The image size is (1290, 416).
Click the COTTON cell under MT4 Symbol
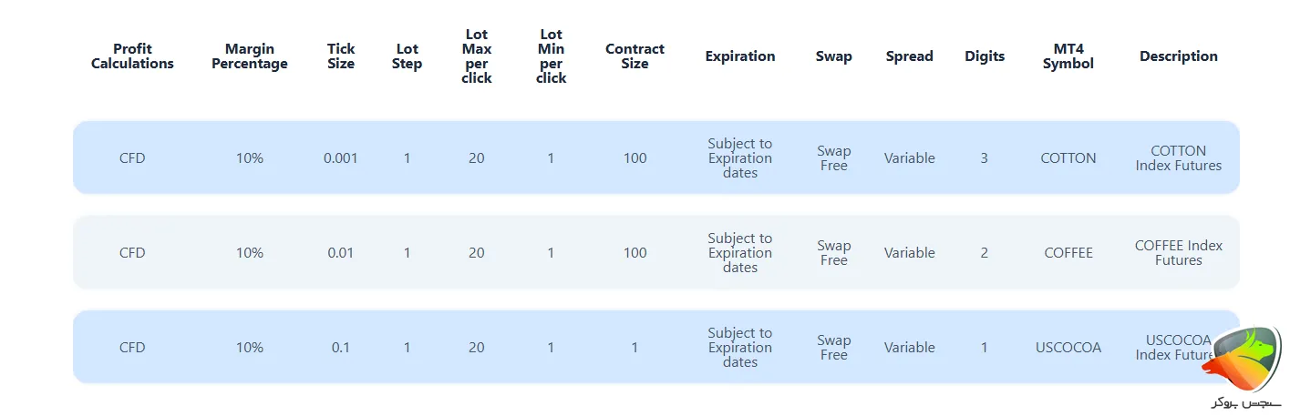[x=1068, y=158]
